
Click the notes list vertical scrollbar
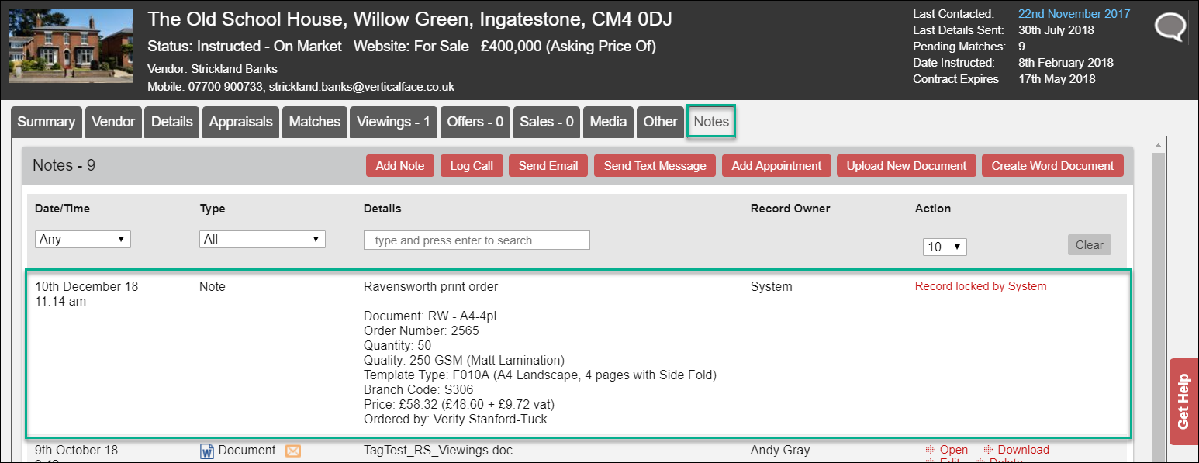[1159, 302]
